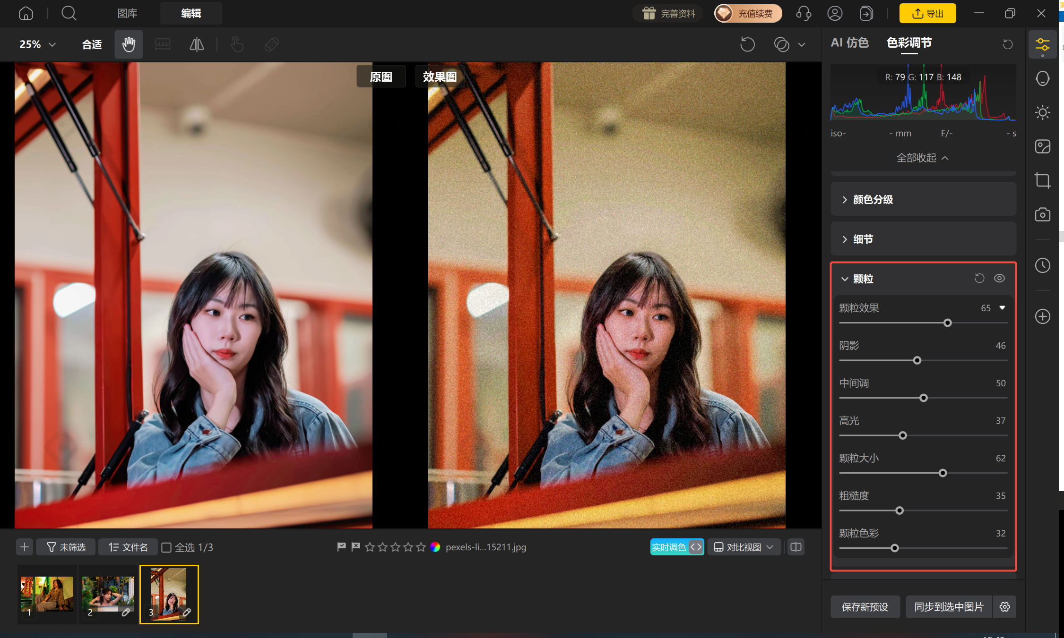Select thumbnail number 1 in filmstrip
Viewport: 1064px width, 638px height.
tap(47, 595)
